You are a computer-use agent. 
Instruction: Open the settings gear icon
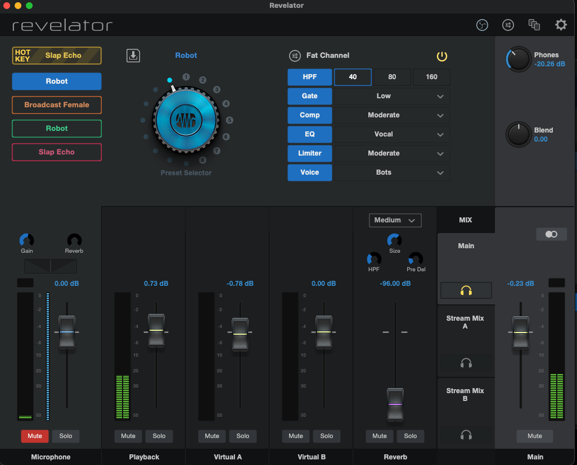click(561, 25)
